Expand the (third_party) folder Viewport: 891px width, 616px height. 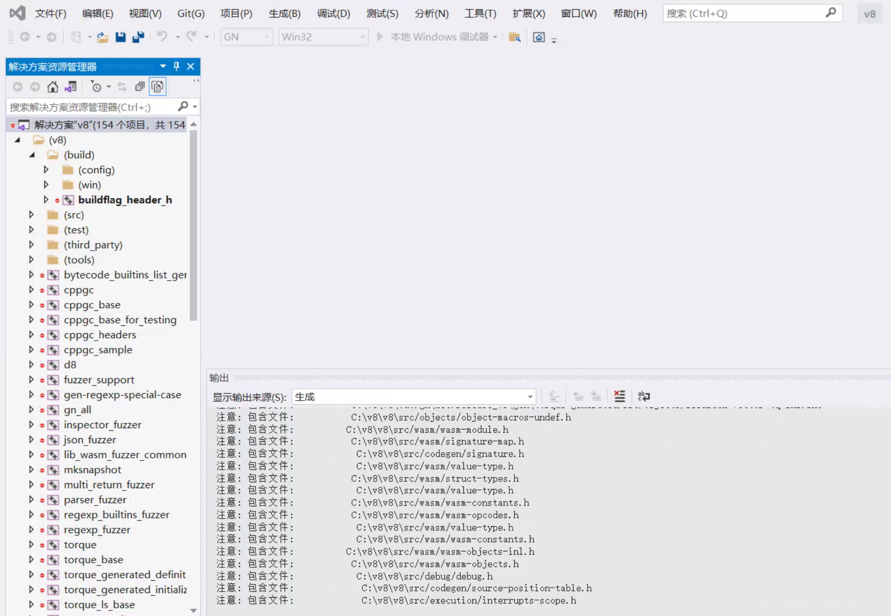tap(31, 245)
